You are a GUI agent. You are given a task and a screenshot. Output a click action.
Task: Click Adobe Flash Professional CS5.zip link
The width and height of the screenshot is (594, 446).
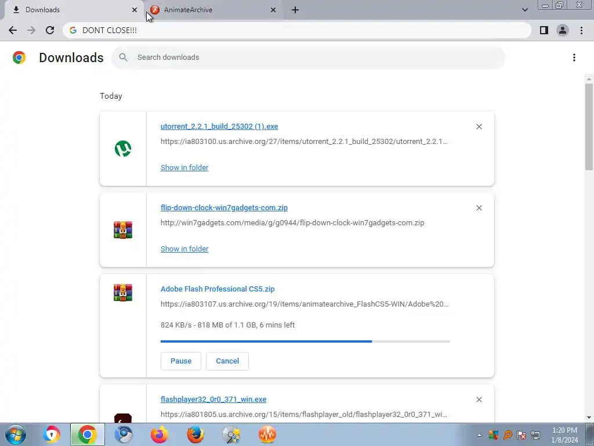(218, 289)
